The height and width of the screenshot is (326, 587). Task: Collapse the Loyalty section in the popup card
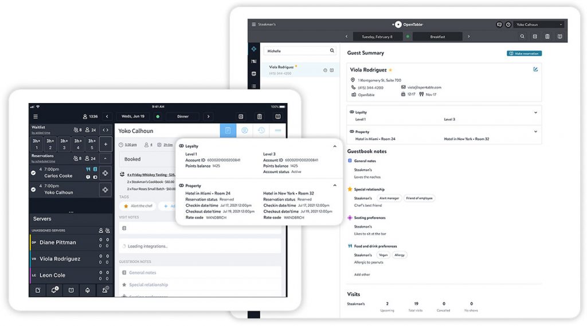coord(335,146)
